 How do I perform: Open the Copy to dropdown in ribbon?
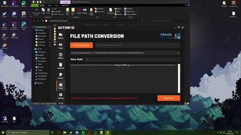pyautogui.click(x=73, y=12)
